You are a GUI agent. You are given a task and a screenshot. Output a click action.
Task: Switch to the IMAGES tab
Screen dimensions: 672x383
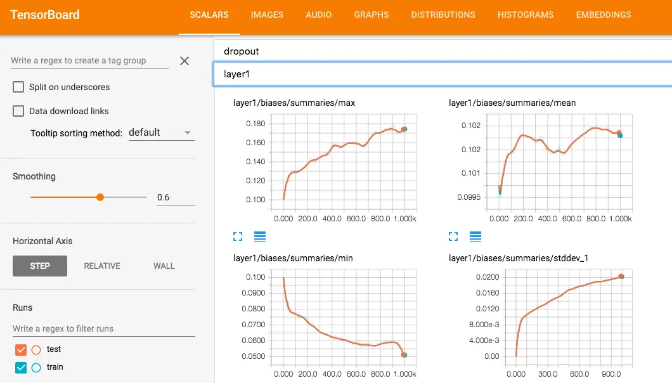267,15
